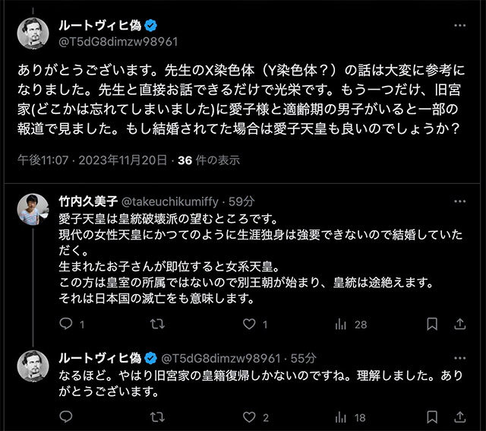Click main tweet author's profile picture
This screenshot has width=486, height=431.
[33, 33]
